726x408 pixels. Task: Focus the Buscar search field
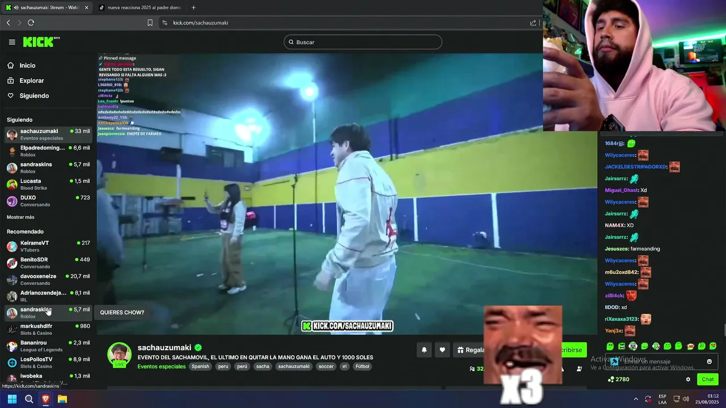tap(363, 42)
